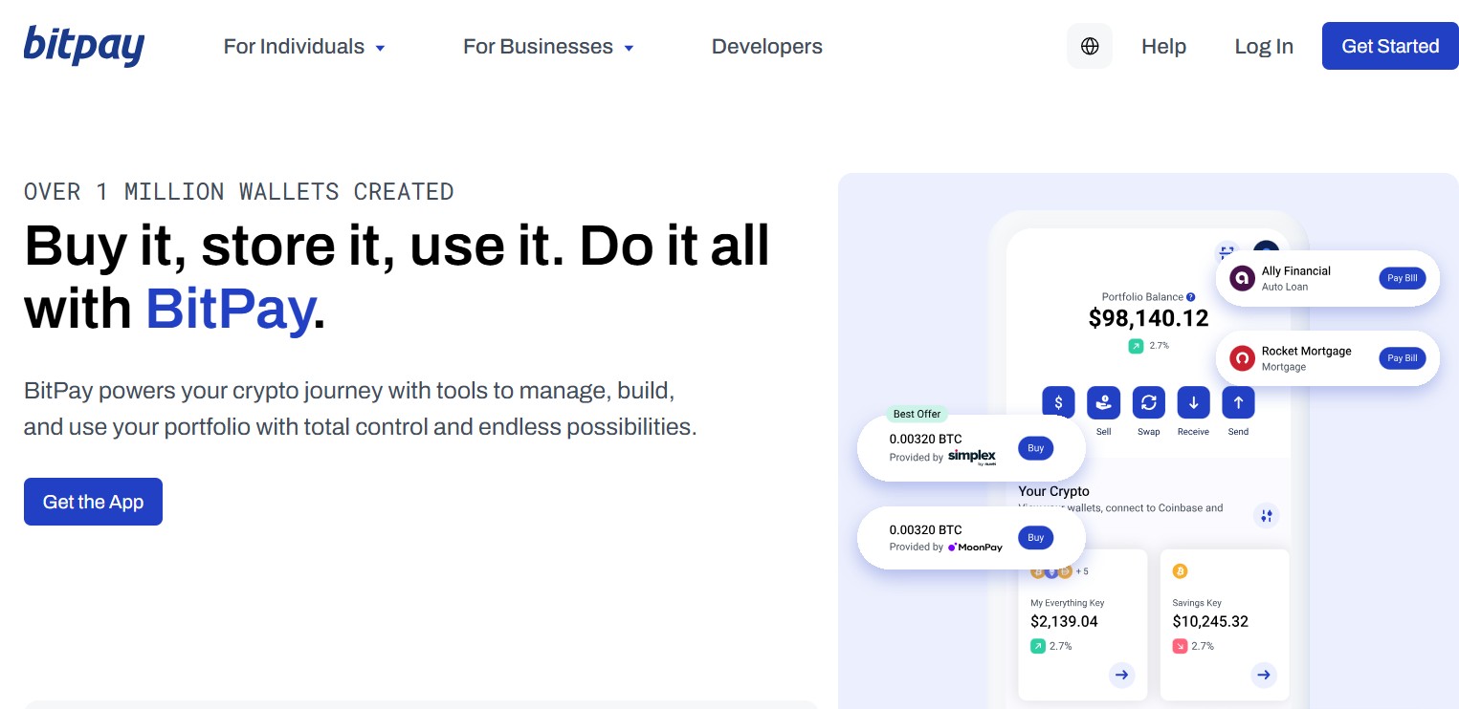Click the Sell hand icon
This screenshot has width=1459, height=709.
tap(1104, 402)
